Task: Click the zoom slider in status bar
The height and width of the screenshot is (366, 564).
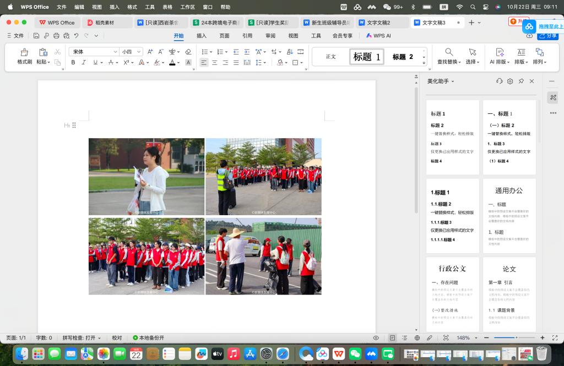Action: pyautogui.click(x=516, y=338)
